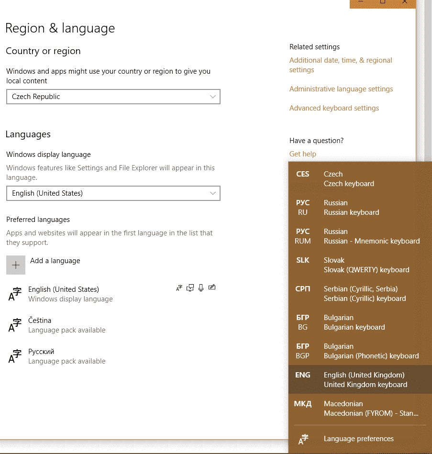Open Language preferences from input flyout

(360, 439)
